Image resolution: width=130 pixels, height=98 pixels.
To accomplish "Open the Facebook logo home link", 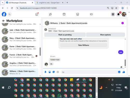I will click(x=4, y=14).
